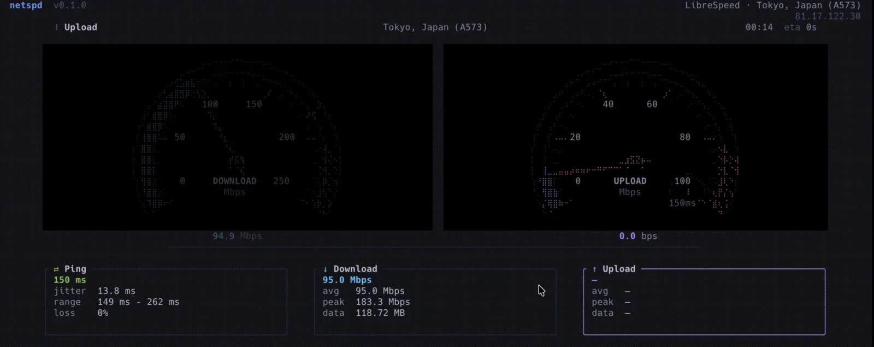874x347 pixels.
Task: Select the Download stats panel
Action: pyautogui.click(x=435, y=301)
